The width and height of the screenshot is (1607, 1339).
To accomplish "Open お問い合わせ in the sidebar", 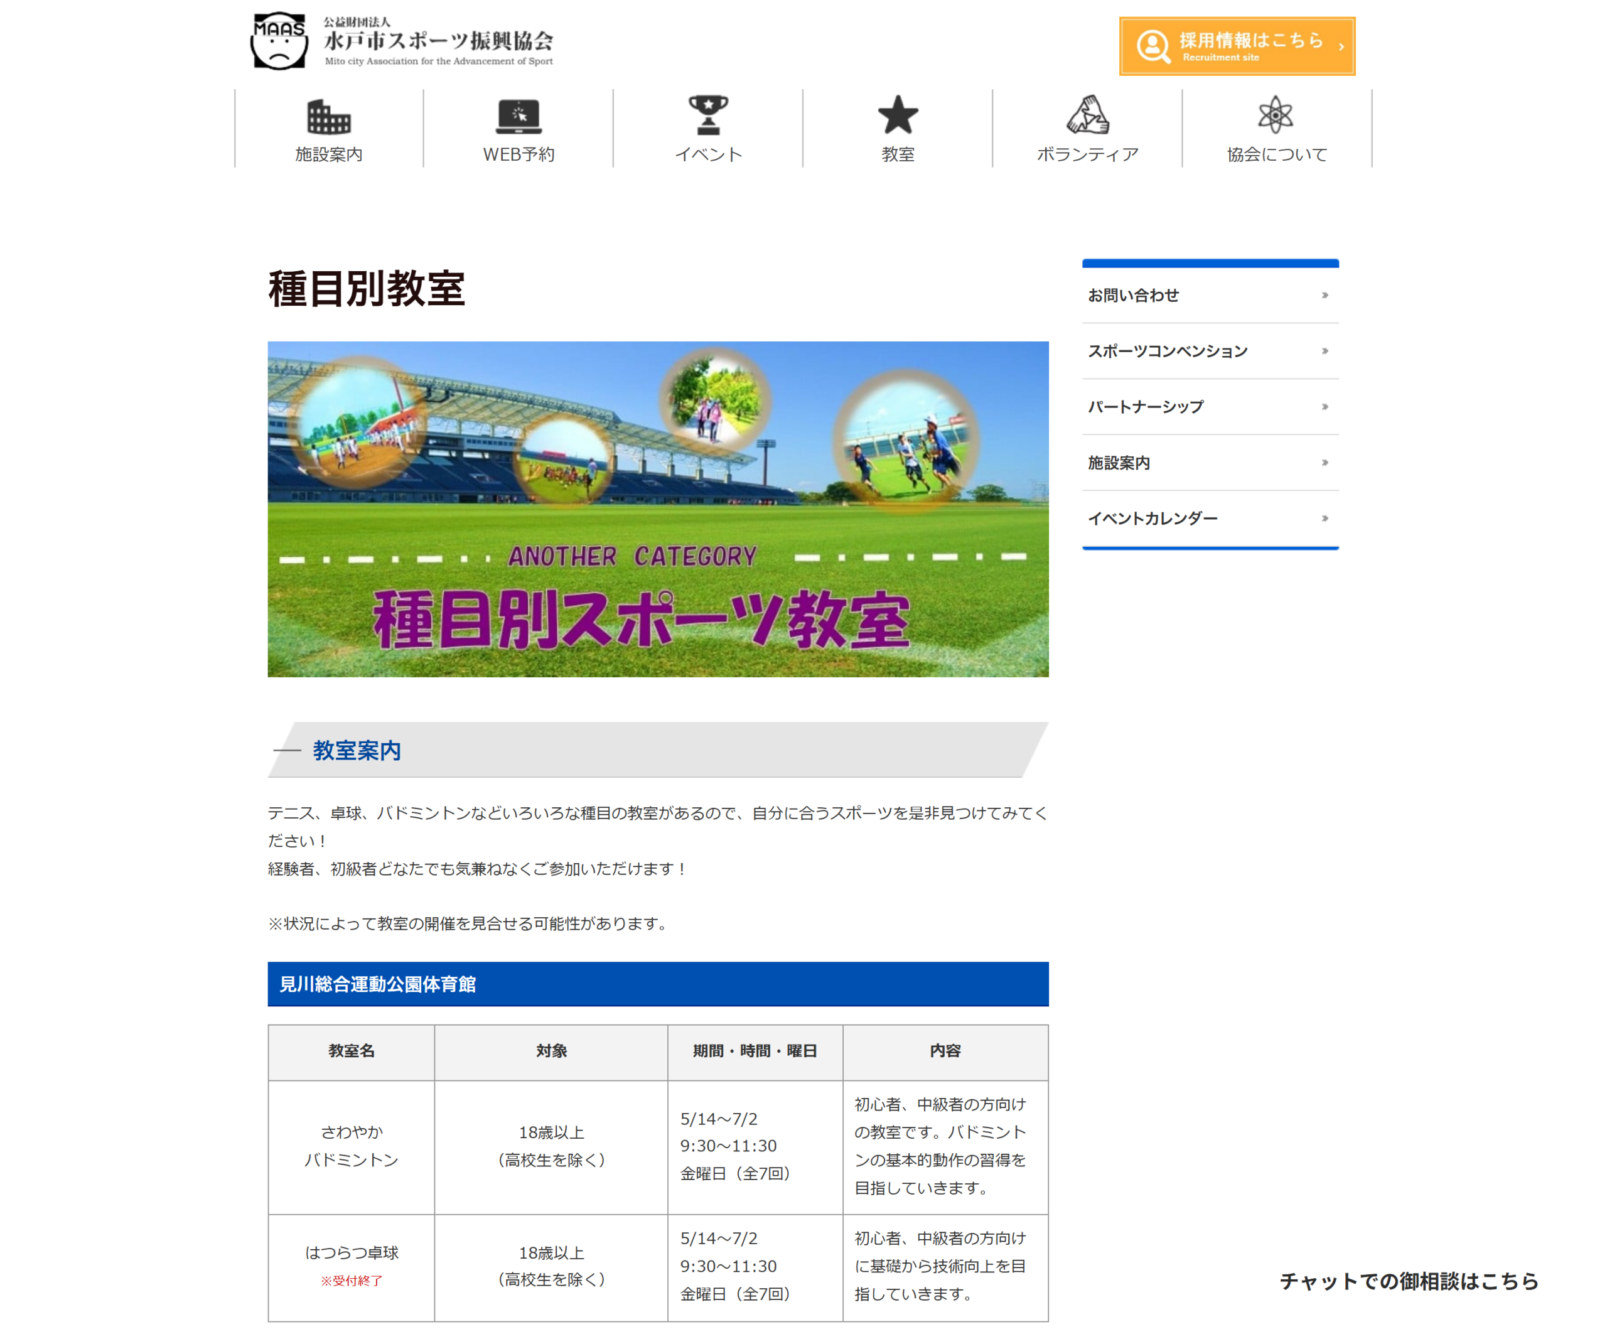I will pyautogui.click(x=1211, y=295).
